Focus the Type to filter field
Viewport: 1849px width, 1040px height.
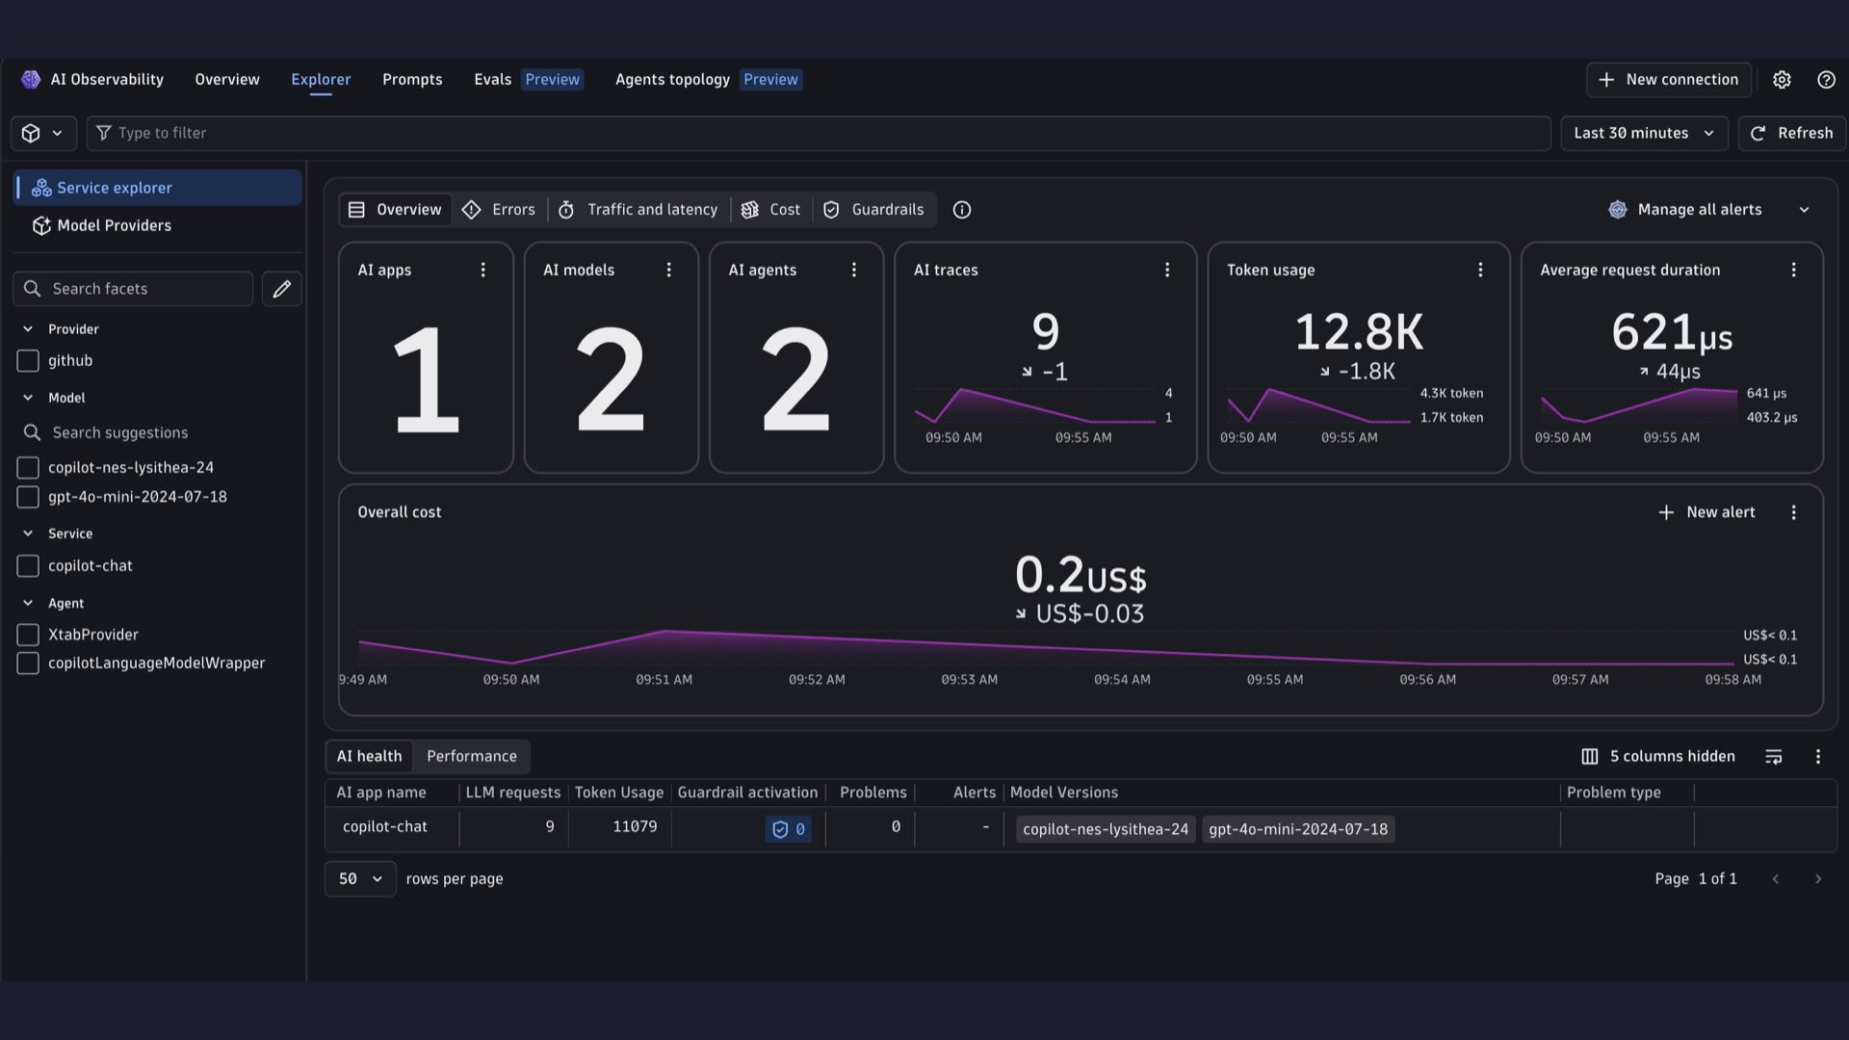[x=819, y=134]
